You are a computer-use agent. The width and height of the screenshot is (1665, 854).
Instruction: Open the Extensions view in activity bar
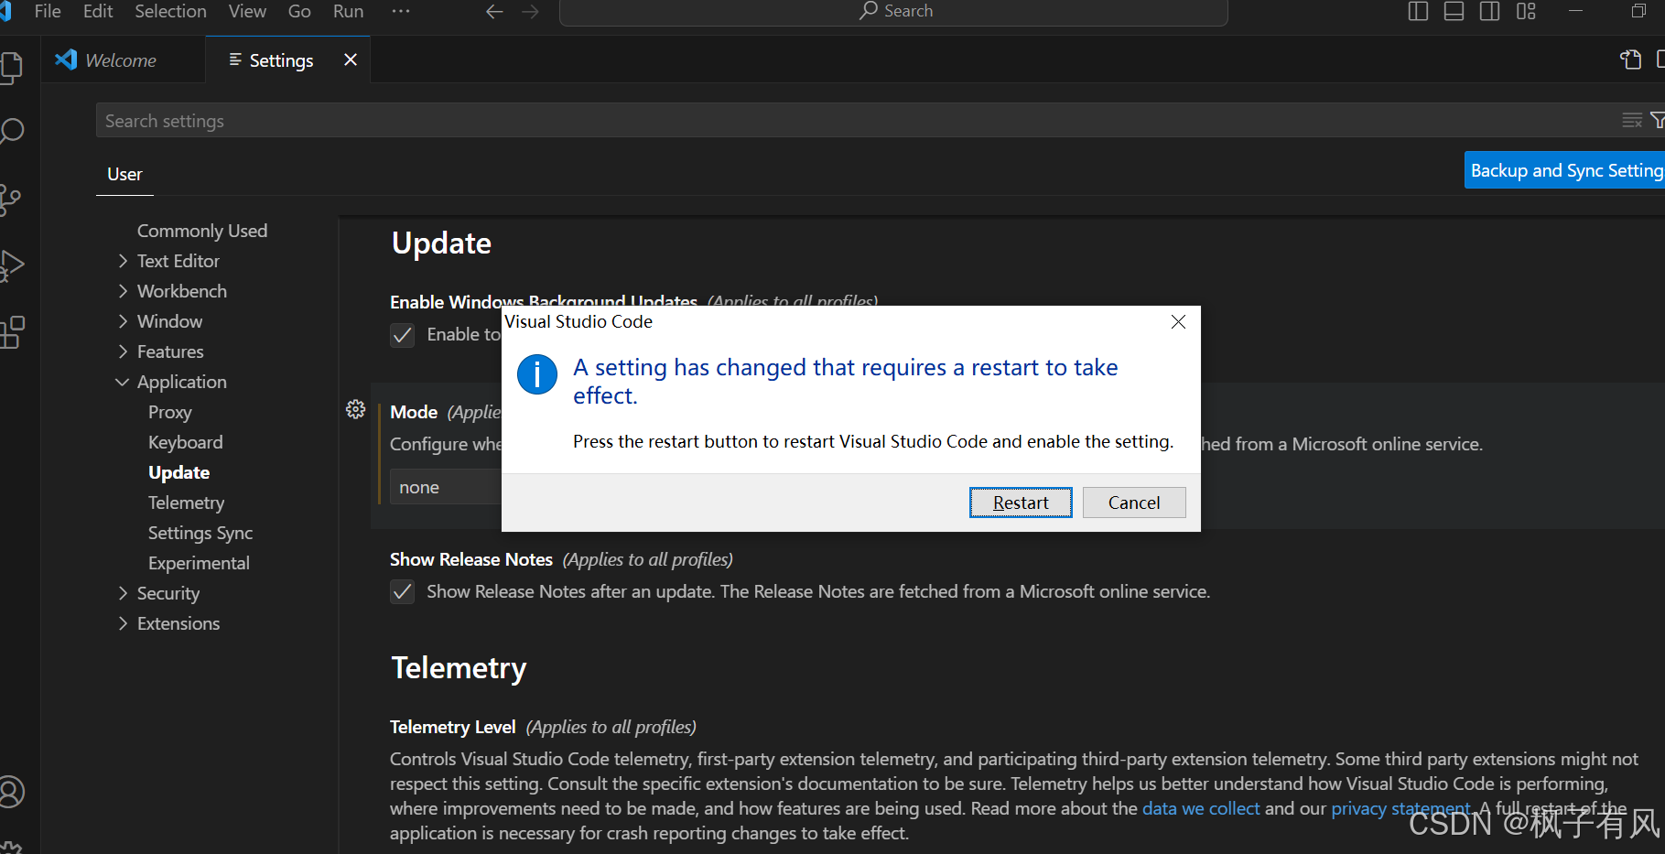(x=11, y=332)
